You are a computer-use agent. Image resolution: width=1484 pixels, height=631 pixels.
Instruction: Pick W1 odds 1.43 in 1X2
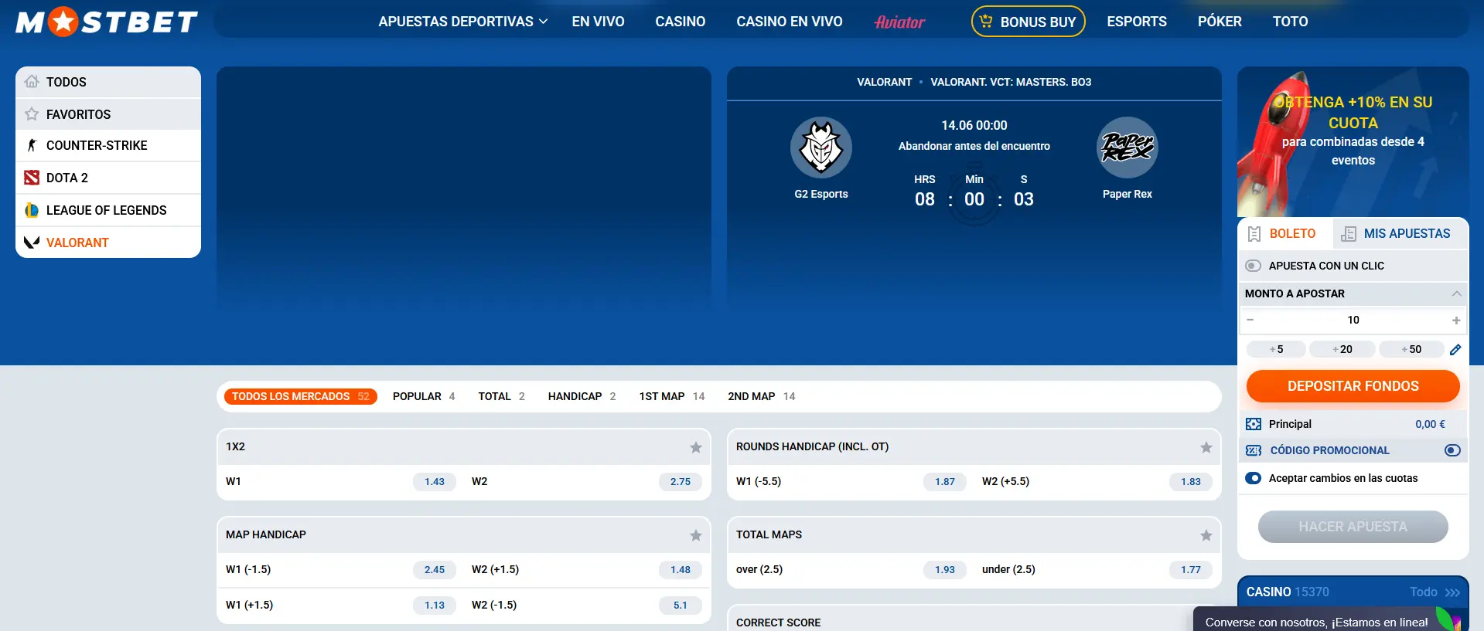[x=435, y=481]
